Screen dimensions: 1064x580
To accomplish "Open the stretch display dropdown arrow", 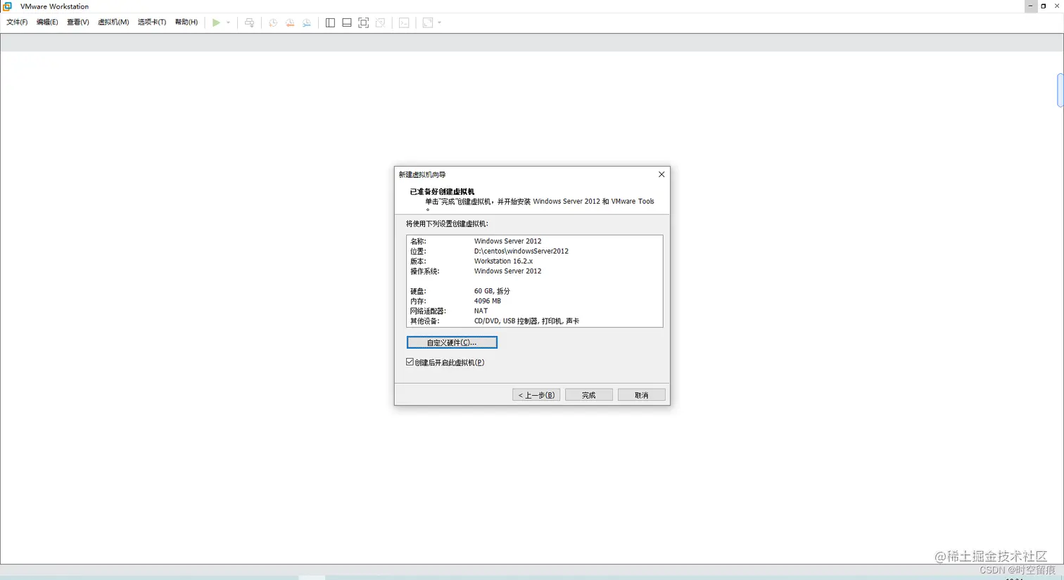I will click(440, 22).
